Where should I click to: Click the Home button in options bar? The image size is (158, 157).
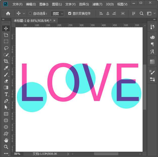(8, 13)
